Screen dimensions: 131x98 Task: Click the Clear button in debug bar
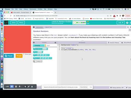128,88
